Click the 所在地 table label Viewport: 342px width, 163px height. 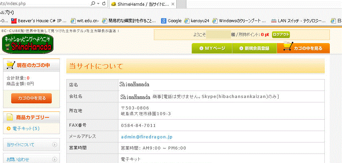click(76, 111)
